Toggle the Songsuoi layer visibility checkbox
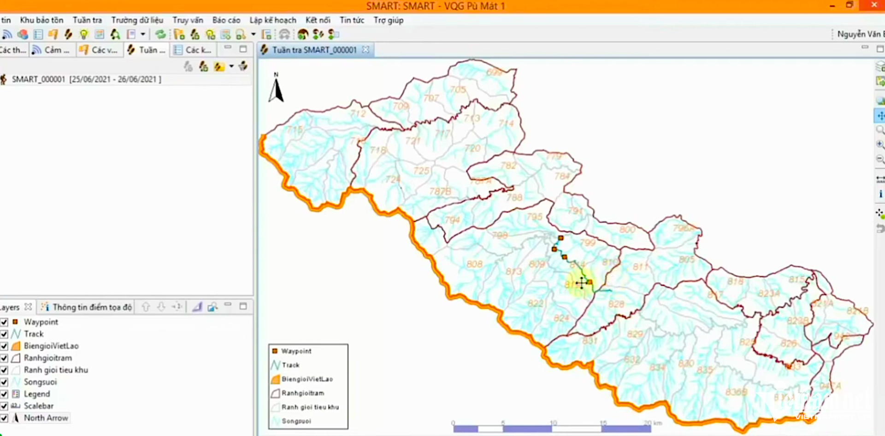This screenshot has height=436, width=885. click(x=4, y=382)
